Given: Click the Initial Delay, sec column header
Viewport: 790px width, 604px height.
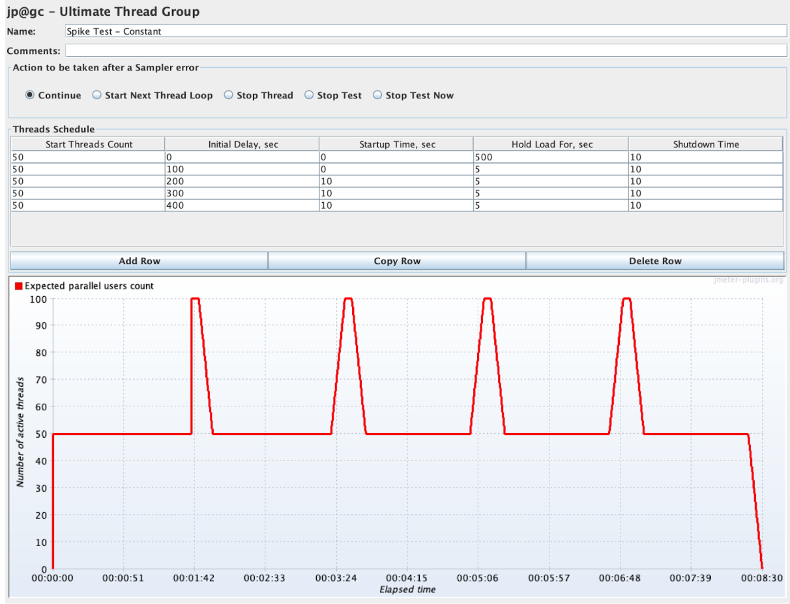Looking at the screenshot, I should 242,144.
